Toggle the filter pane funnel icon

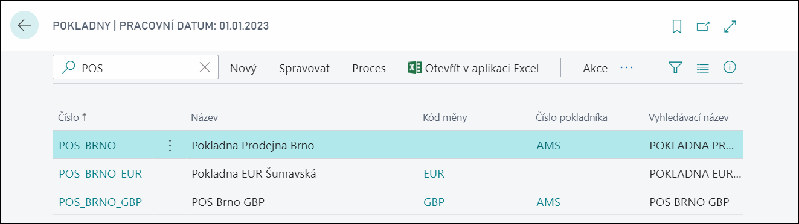(675, 68)
